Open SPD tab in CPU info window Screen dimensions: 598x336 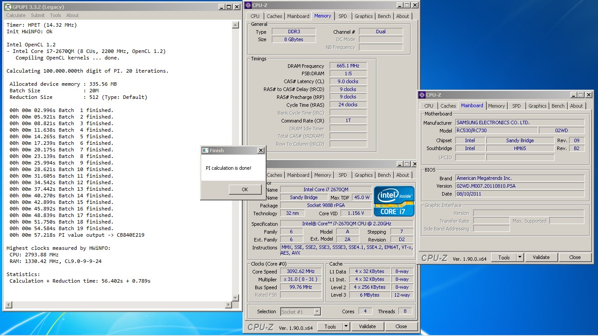(x=343, y=175)
